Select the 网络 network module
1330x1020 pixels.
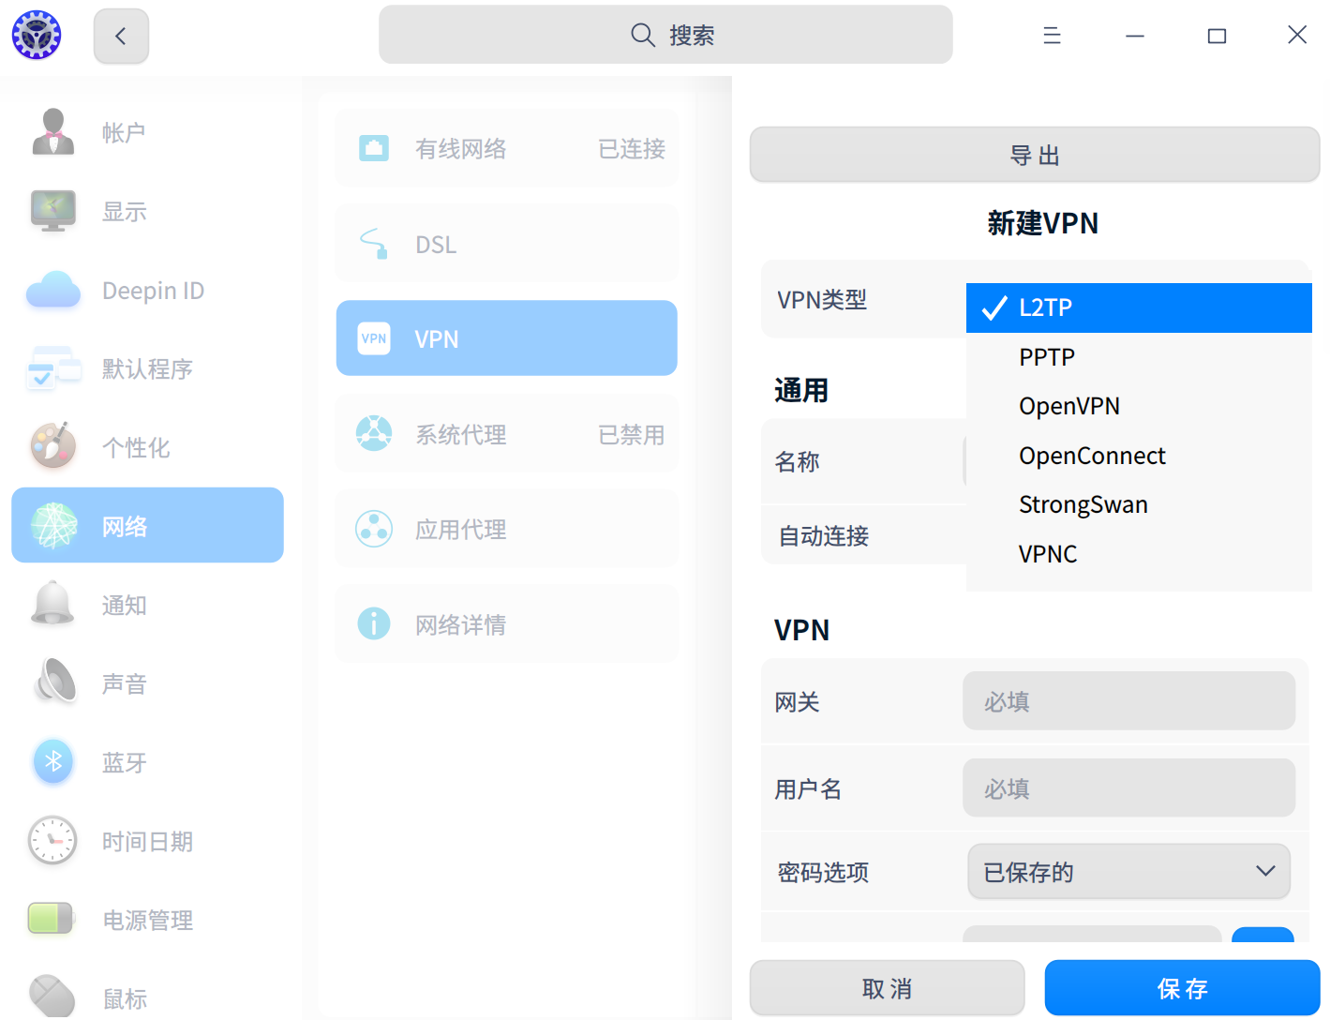tap(147, 525)
